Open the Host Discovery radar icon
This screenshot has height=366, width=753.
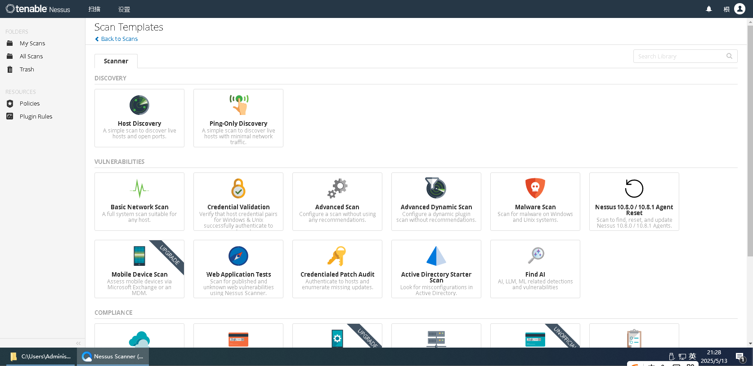[x=139, y=105]
